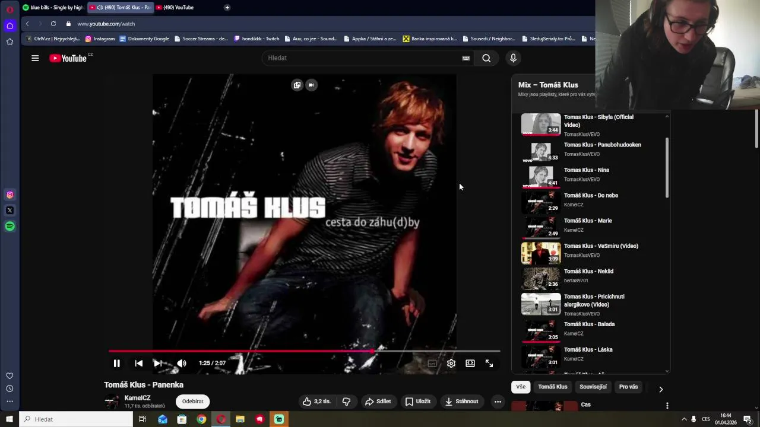The image size is (760, 427).
Task: Open the player settings gear
Action: click(x=451, y=364)
